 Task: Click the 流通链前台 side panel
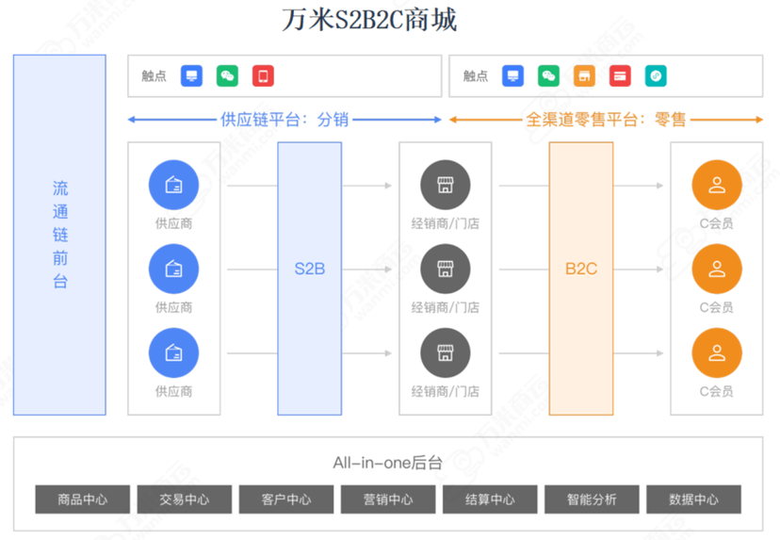tap(59, 235)
